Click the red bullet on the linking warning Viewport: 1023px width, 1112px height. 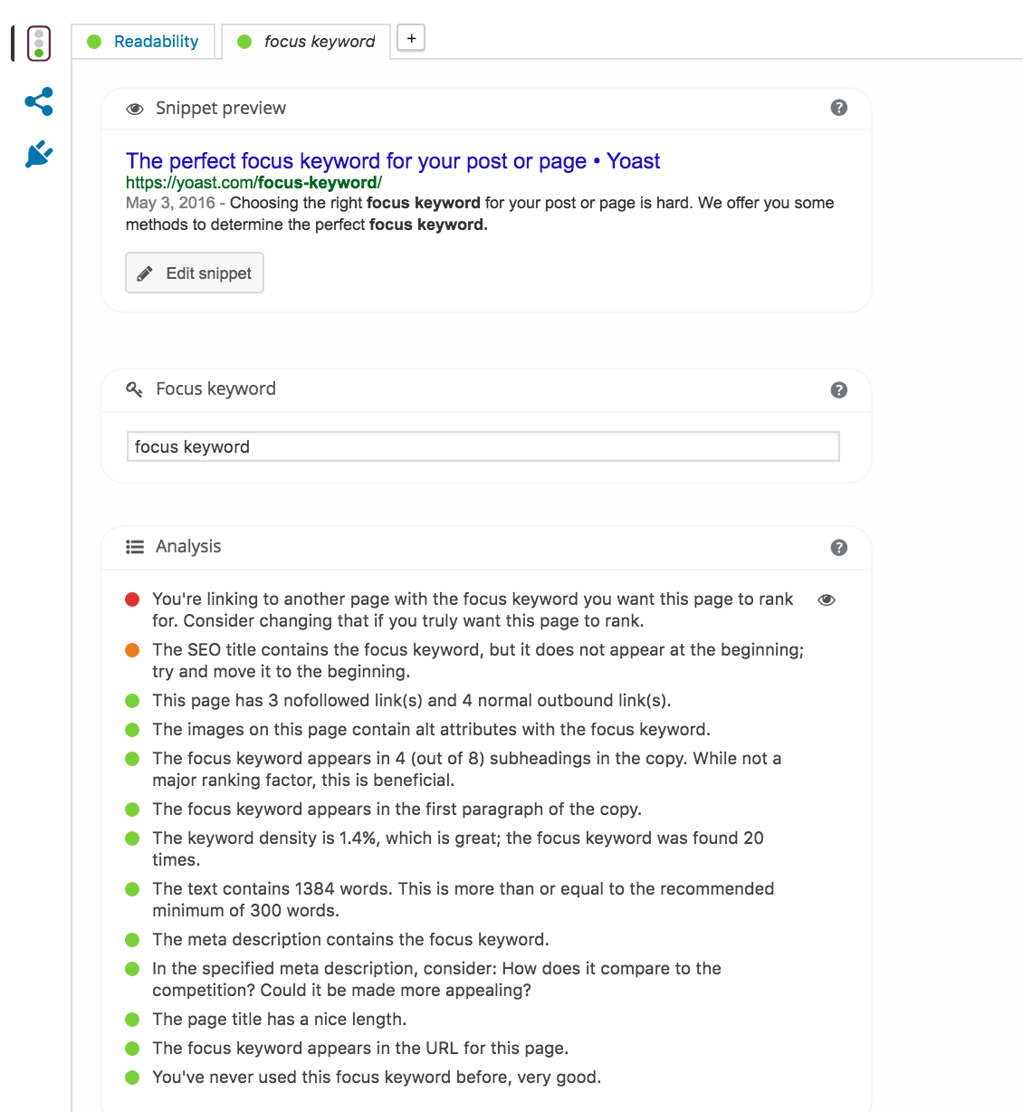132,599
